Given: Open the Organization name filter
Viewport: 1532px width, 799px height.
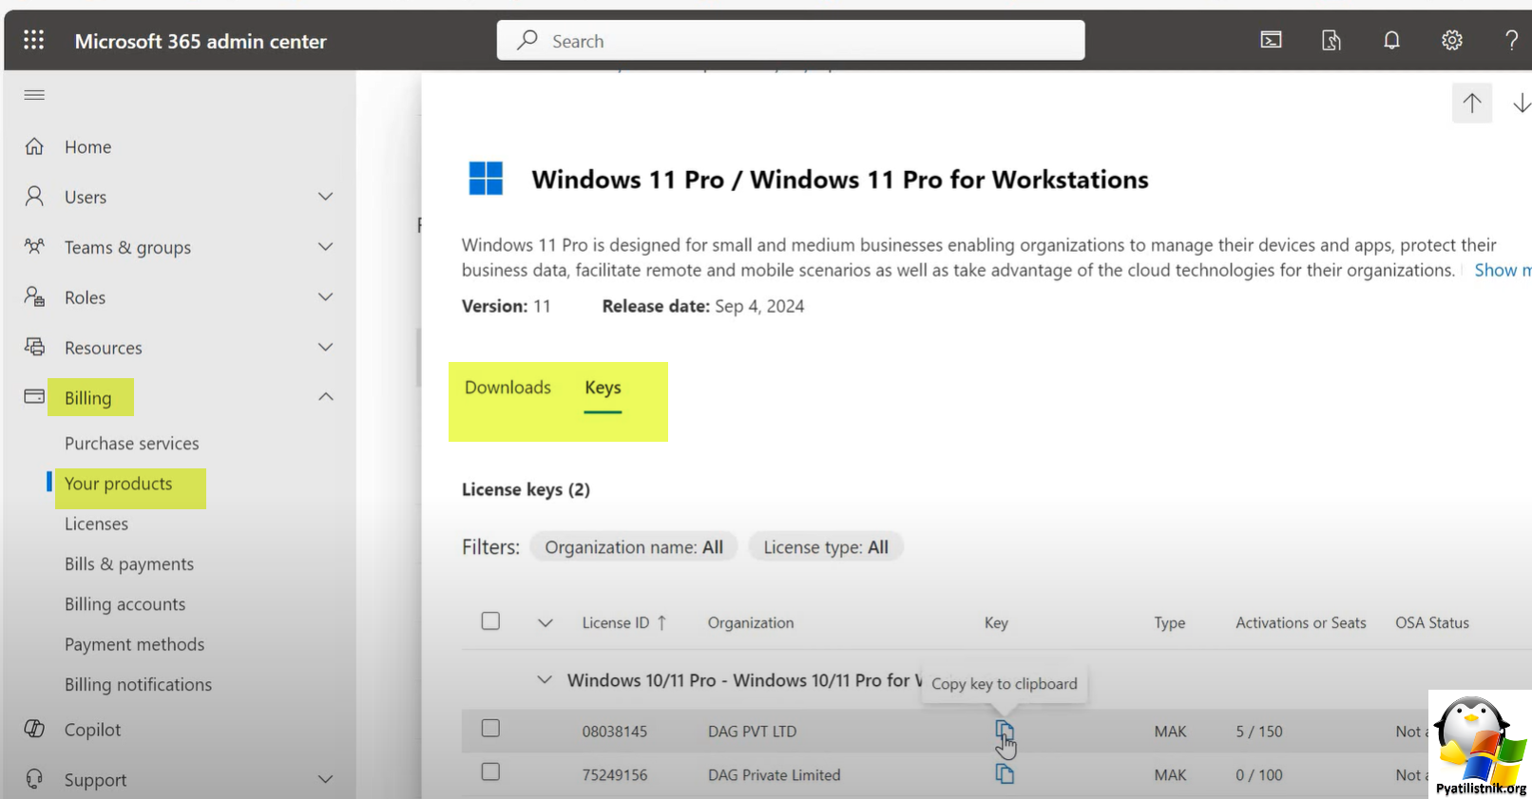Looking at the screenshot, I should coord(634,547).
